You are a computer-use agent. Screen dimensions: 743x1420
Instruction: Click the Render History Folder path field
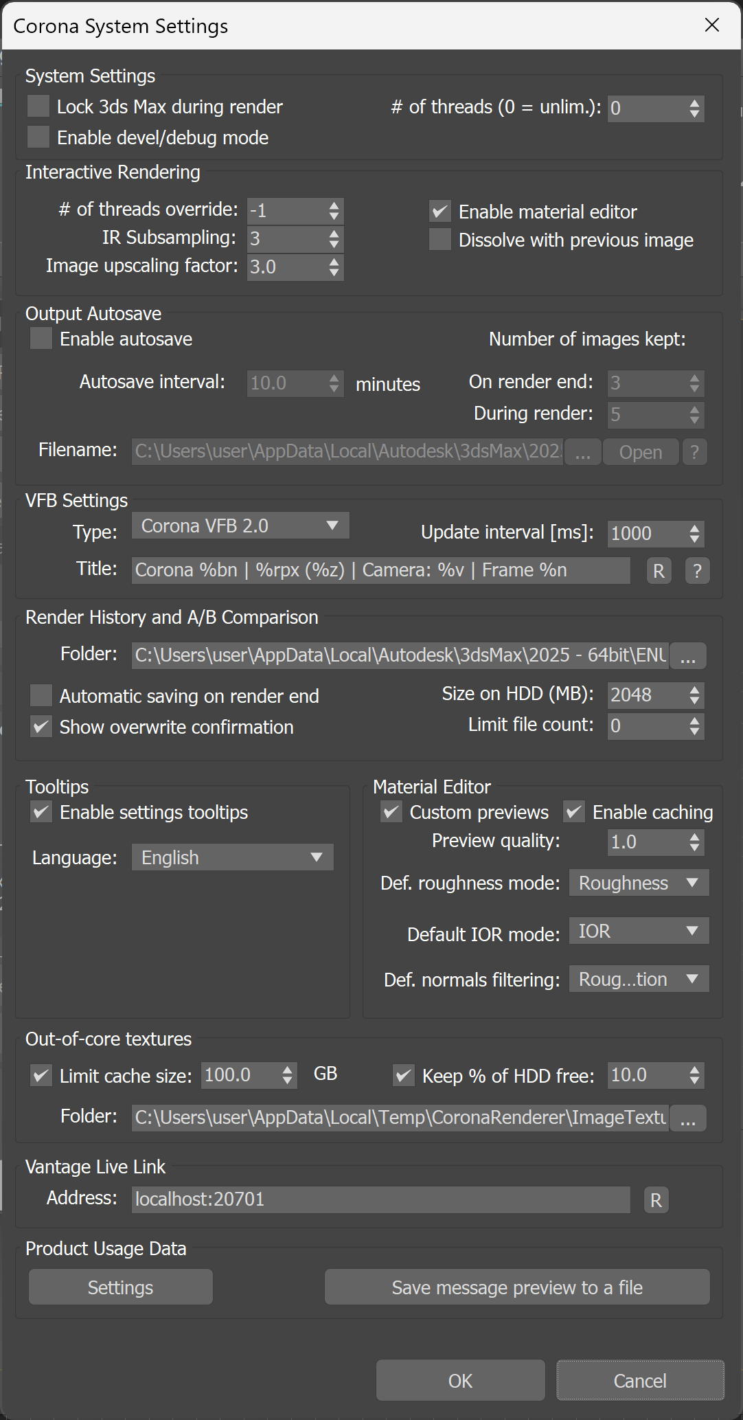click(400, 656)
